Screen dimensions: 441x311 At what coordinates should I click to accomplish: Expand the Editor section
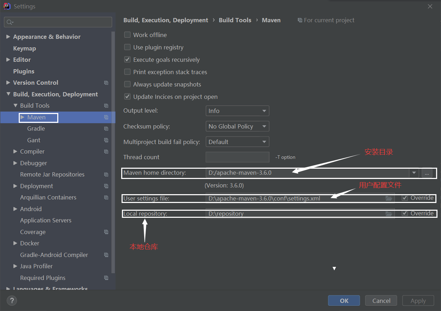point(8,60)
